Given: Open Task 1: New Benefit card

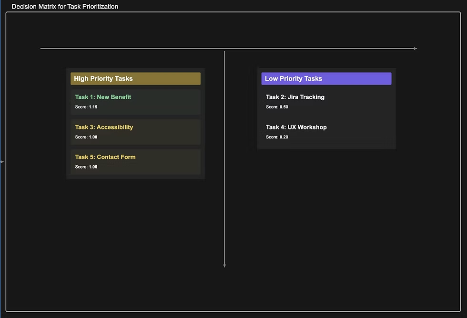Looking at the screenshot, I should click(x=135, y=102).
